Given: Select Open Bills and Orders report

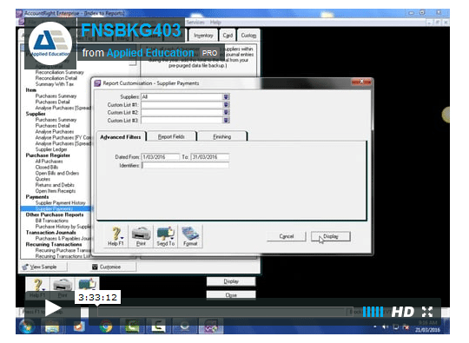Looking at the screenshot, I should pyautogui.click(x=57, y=173).
